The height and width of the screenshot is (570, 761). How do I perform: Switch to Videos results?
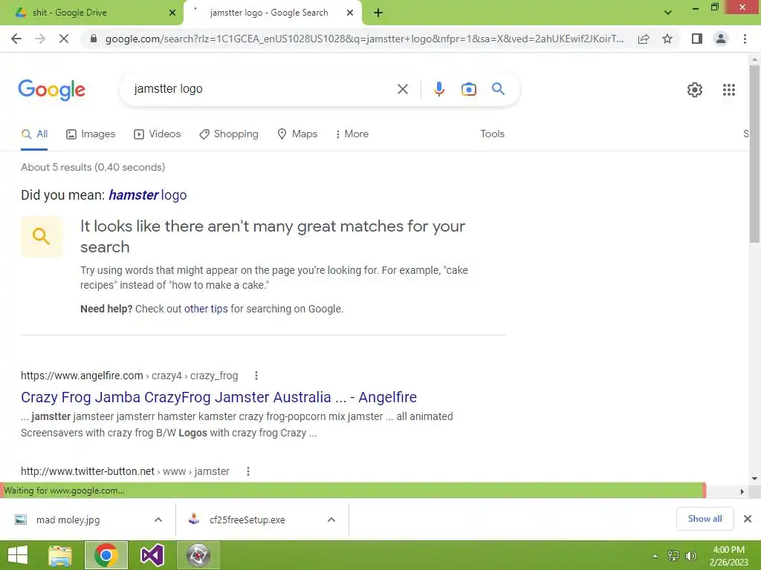tap(158, 134)
